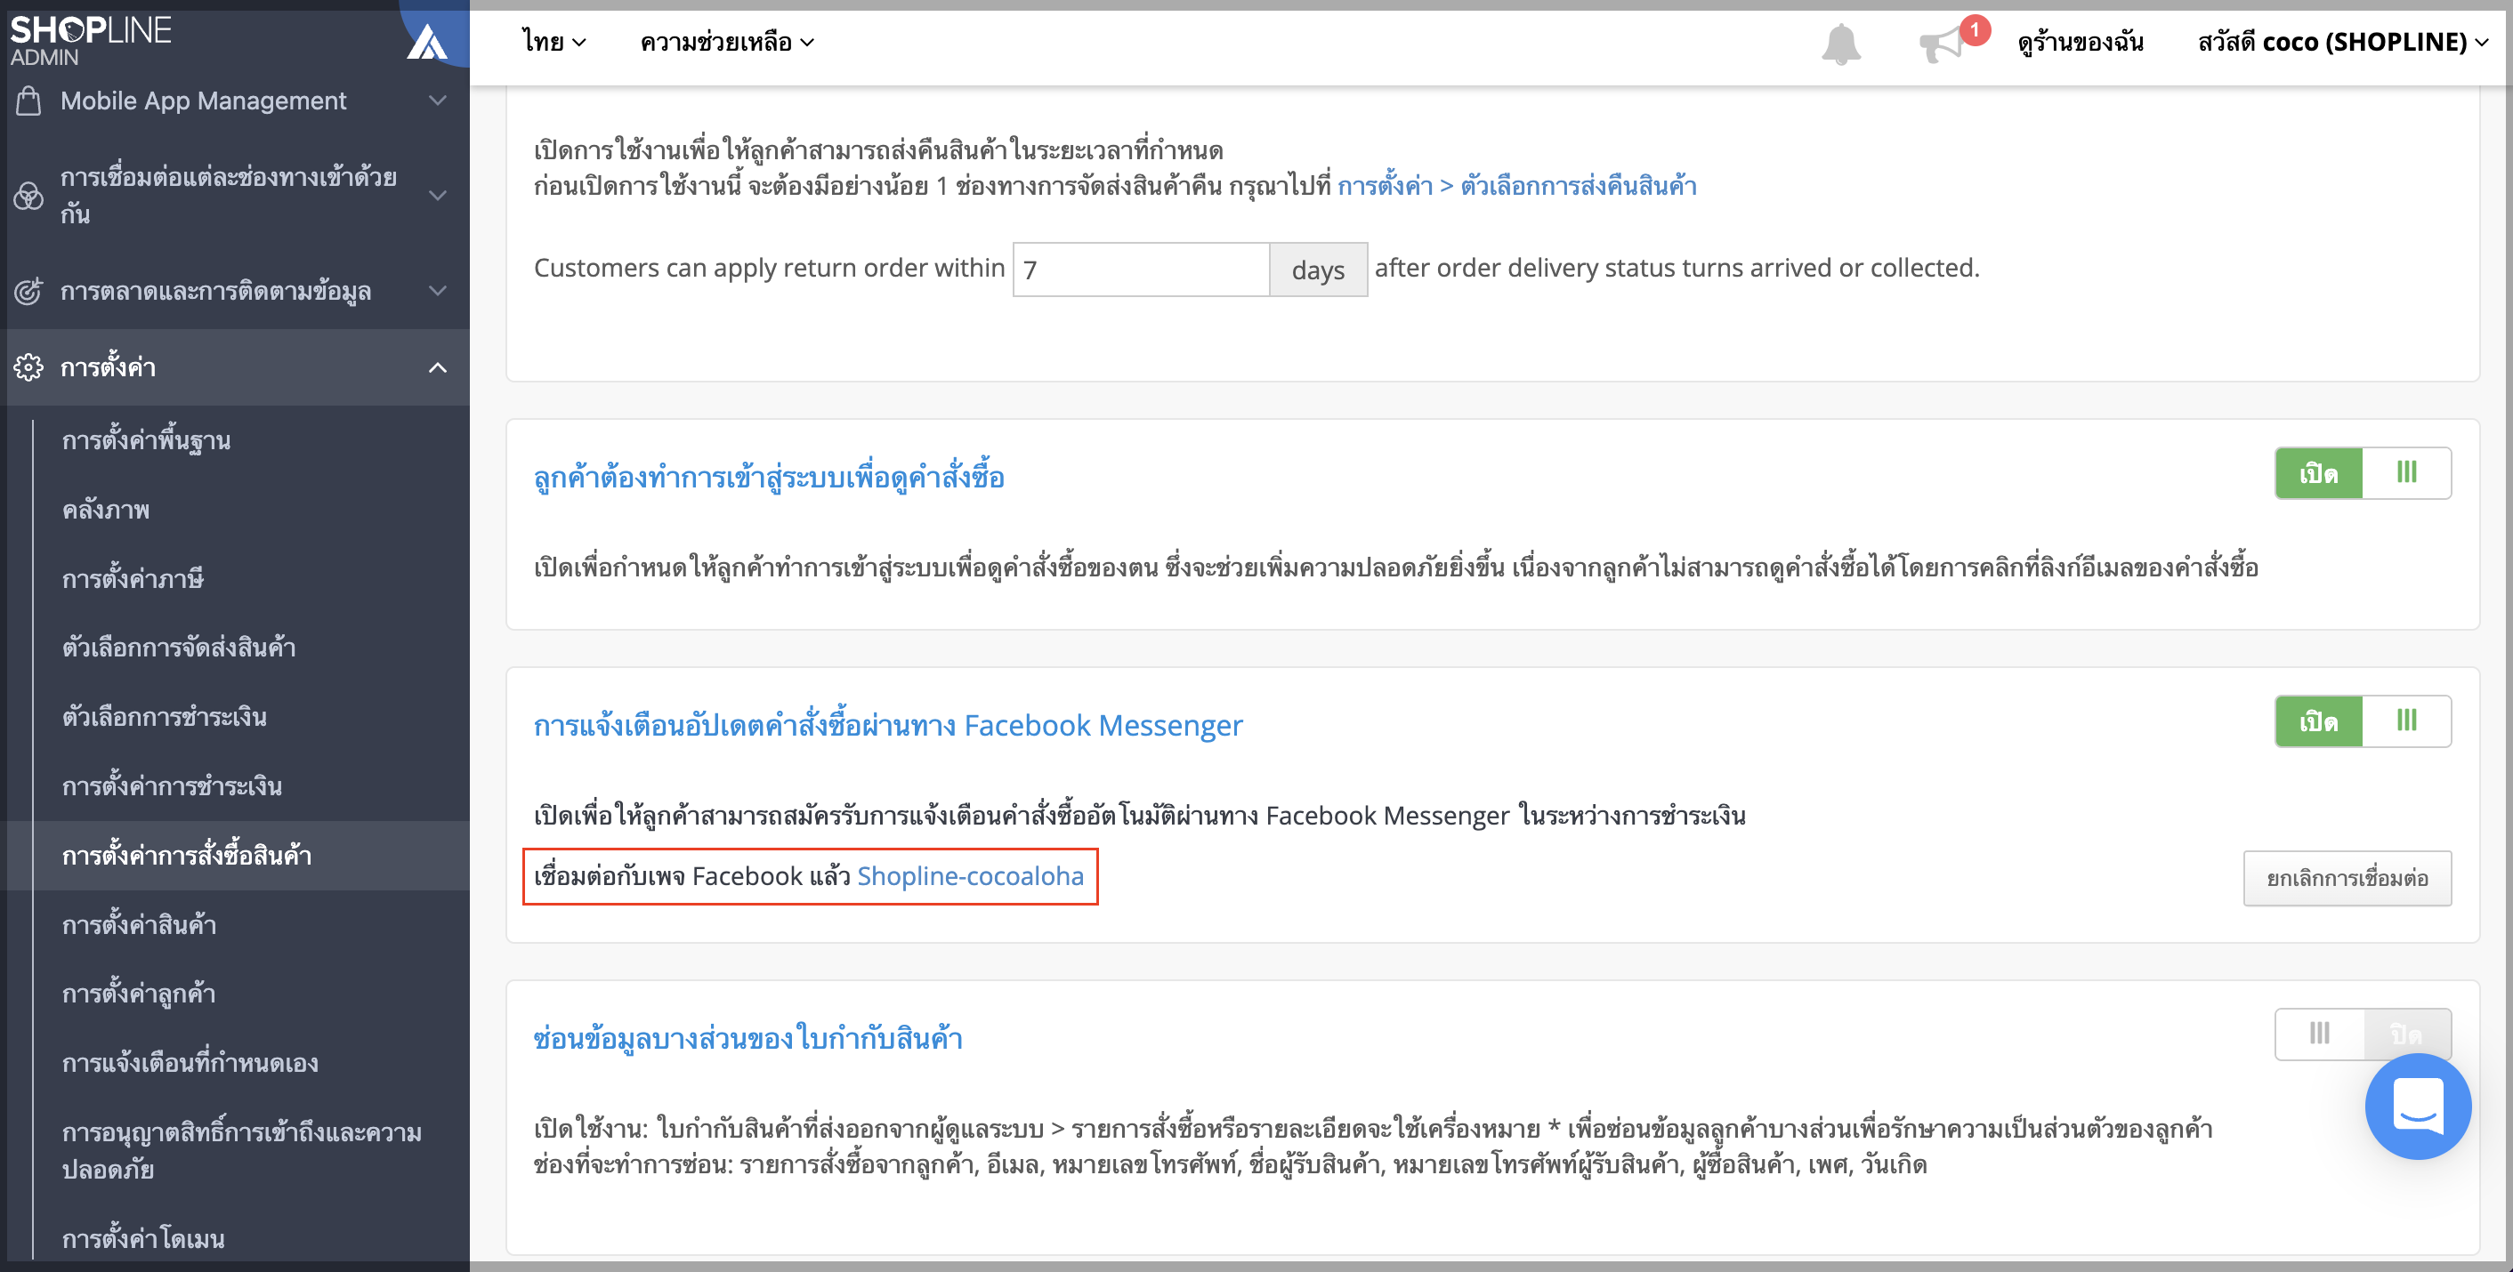
Task: Open การตั้งค่าการชำระเงิน menu item
Action: (172, 785)
